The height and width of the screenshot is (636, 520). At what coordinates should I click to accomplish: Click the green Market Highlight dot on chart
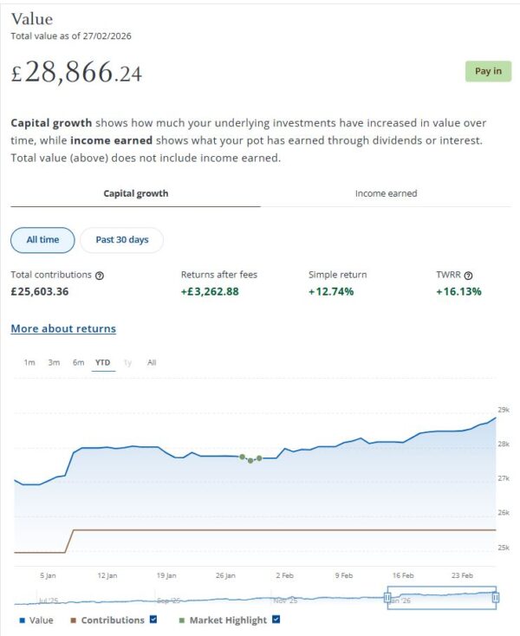[x=250, y=460]
